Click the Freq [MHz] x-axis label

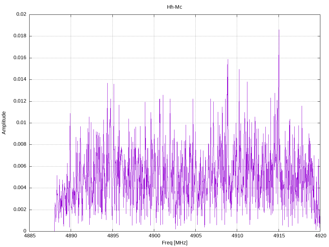click(174, 242)
